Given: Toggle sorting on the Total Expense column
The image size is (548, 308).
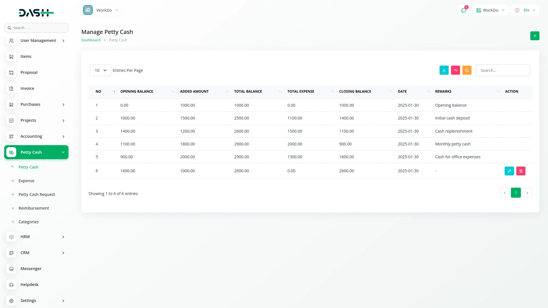Looking at the screenshot, I should pos(332,91).
